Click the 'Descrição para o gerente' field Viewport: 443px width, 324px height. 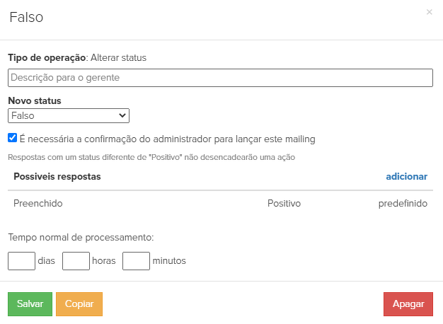[x=220, y=78]
